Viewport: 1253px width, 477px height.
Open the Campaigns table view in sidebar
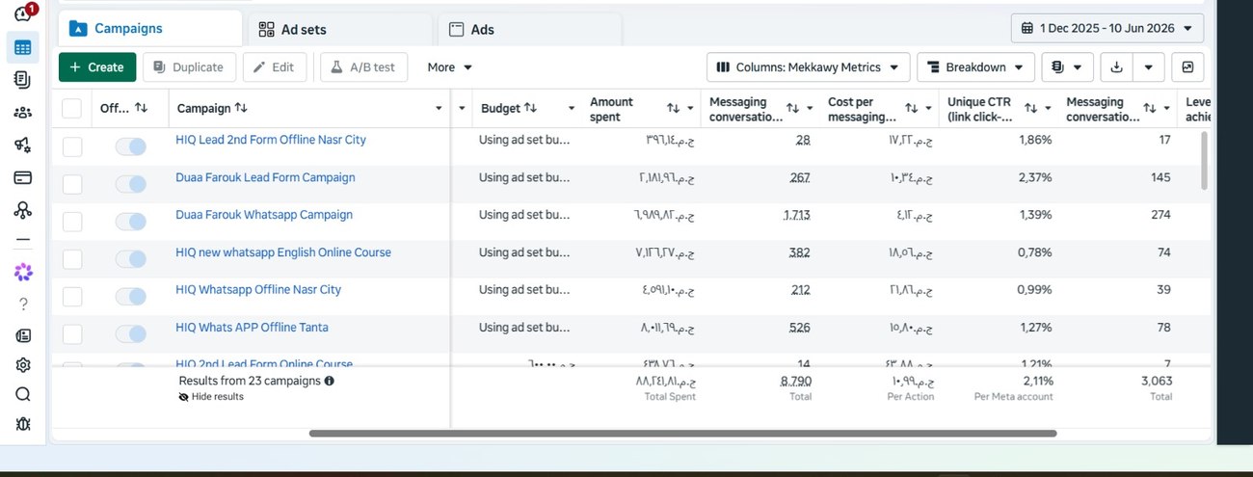coord(23,47)
